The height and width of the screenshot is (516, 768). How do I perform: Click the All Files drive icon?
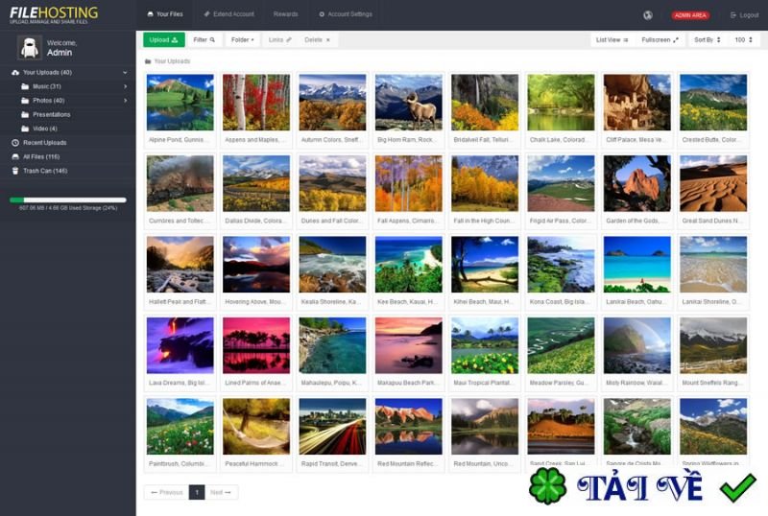(15, 156)
